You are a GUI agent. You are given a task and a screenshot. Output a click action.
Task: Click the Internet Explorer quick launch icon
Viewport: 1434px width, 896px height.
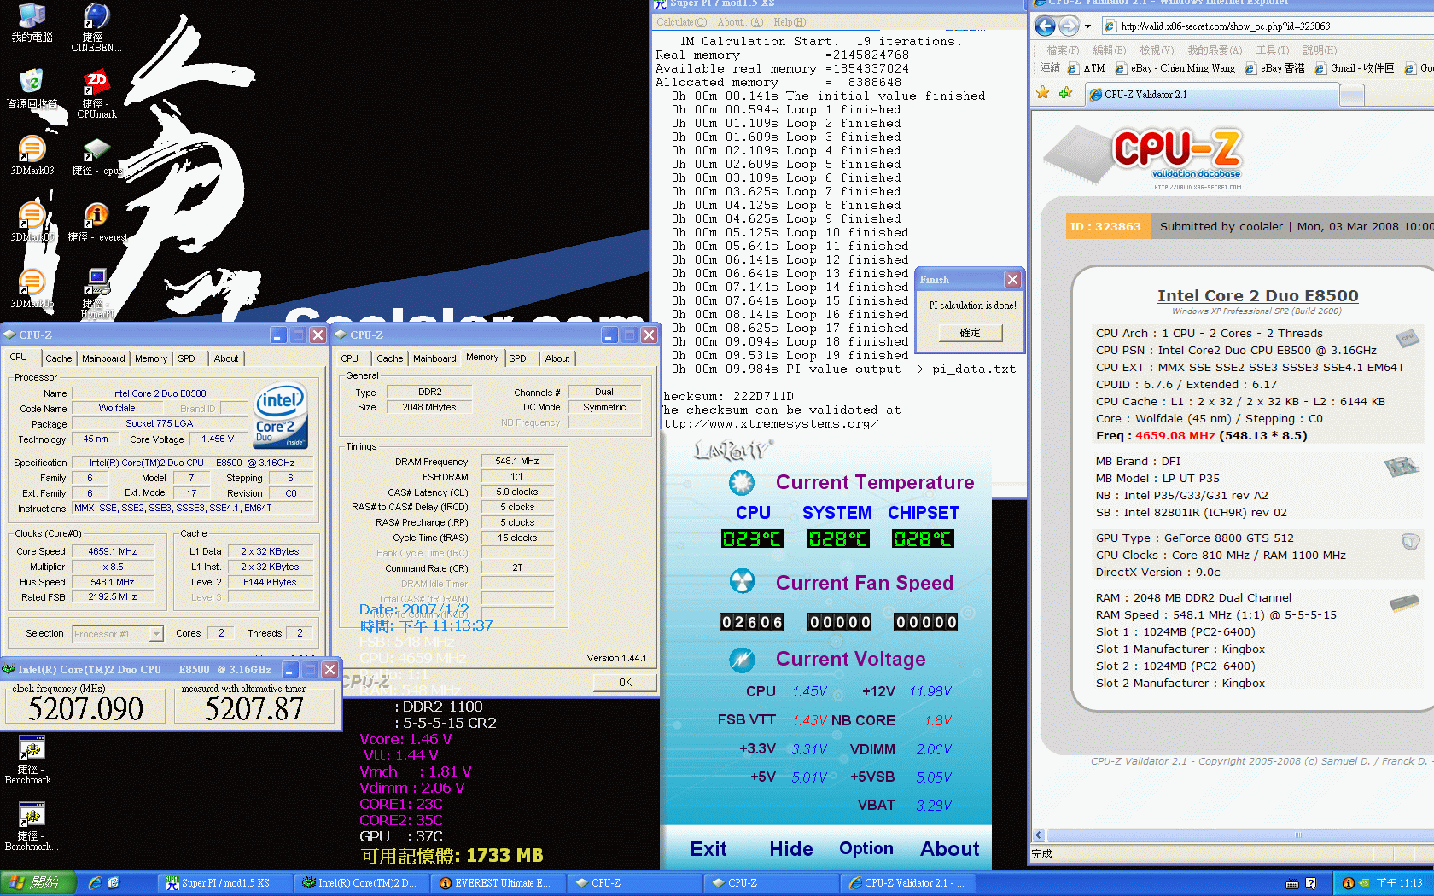point(94,883)
